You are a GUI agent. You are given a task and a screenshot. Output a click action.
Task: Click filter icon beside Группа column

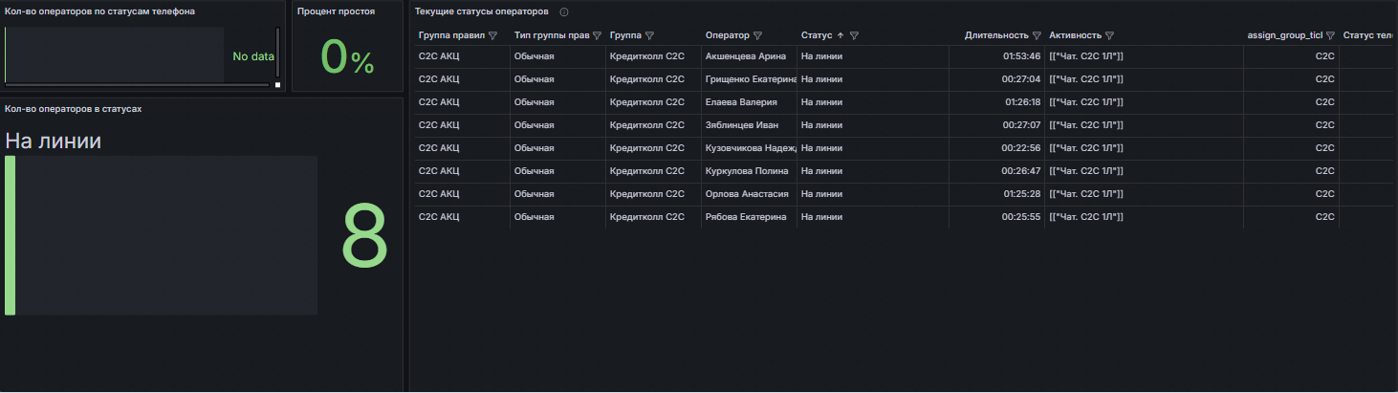(x=650, y=35)
